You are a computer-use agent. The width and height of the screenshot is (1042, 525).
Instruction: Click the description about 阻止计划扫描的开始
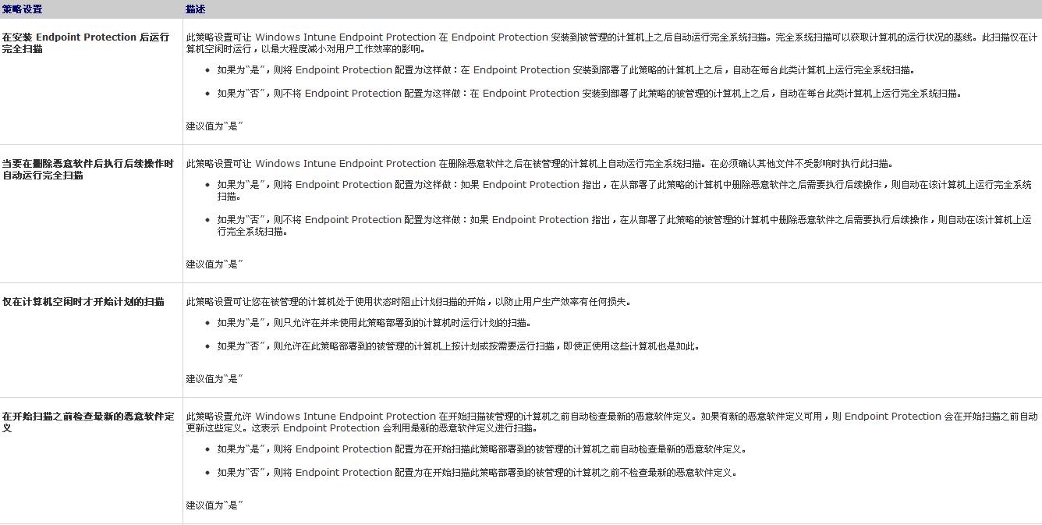(409, 302)
